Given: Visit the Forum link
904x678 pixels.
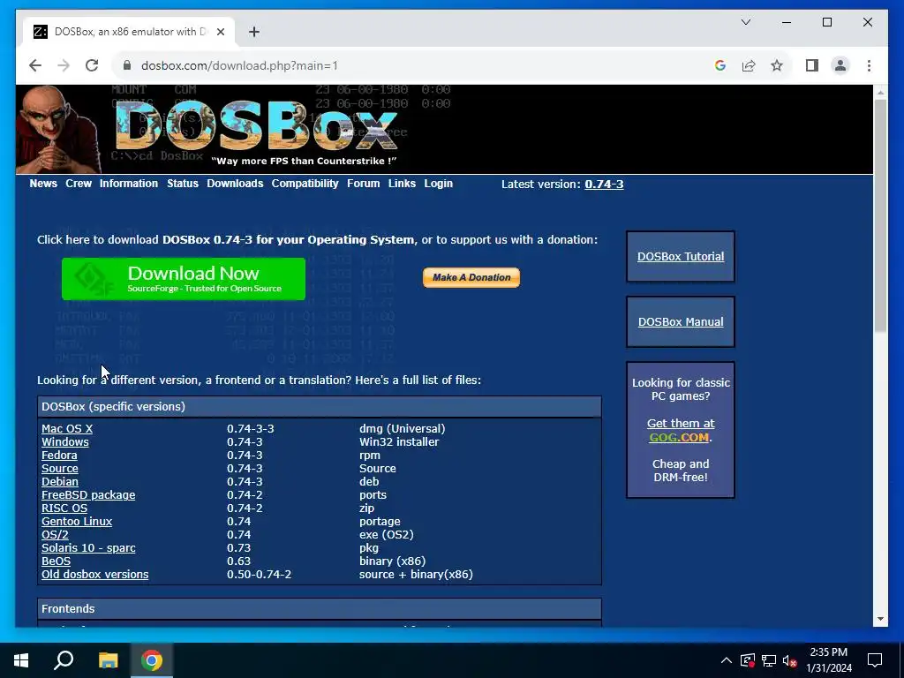Looking at the screenshot, I should click(x=363, y=184).
